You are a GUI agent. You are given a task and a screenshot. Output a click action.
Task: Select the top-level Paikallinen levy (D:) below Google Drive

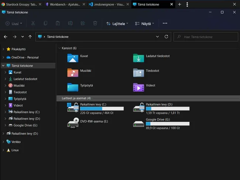coord(25,134)
